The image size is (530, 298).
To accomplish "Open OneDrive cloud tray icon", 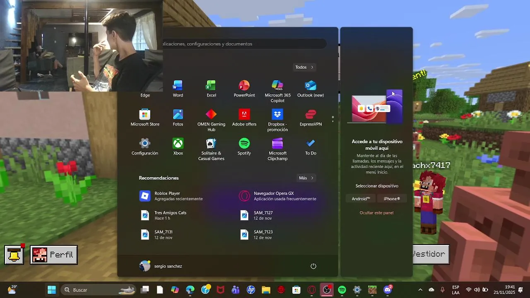I will coord(431,290).
